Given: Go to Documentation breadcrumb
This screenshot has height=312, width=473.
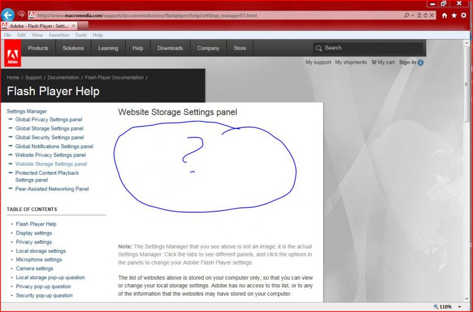Looking at the screenshot, I should pos(63,78).
